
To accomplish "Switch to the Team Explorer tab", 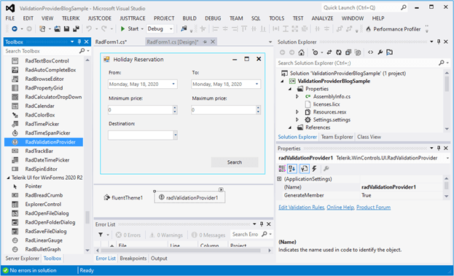I will tap(337, 137).
